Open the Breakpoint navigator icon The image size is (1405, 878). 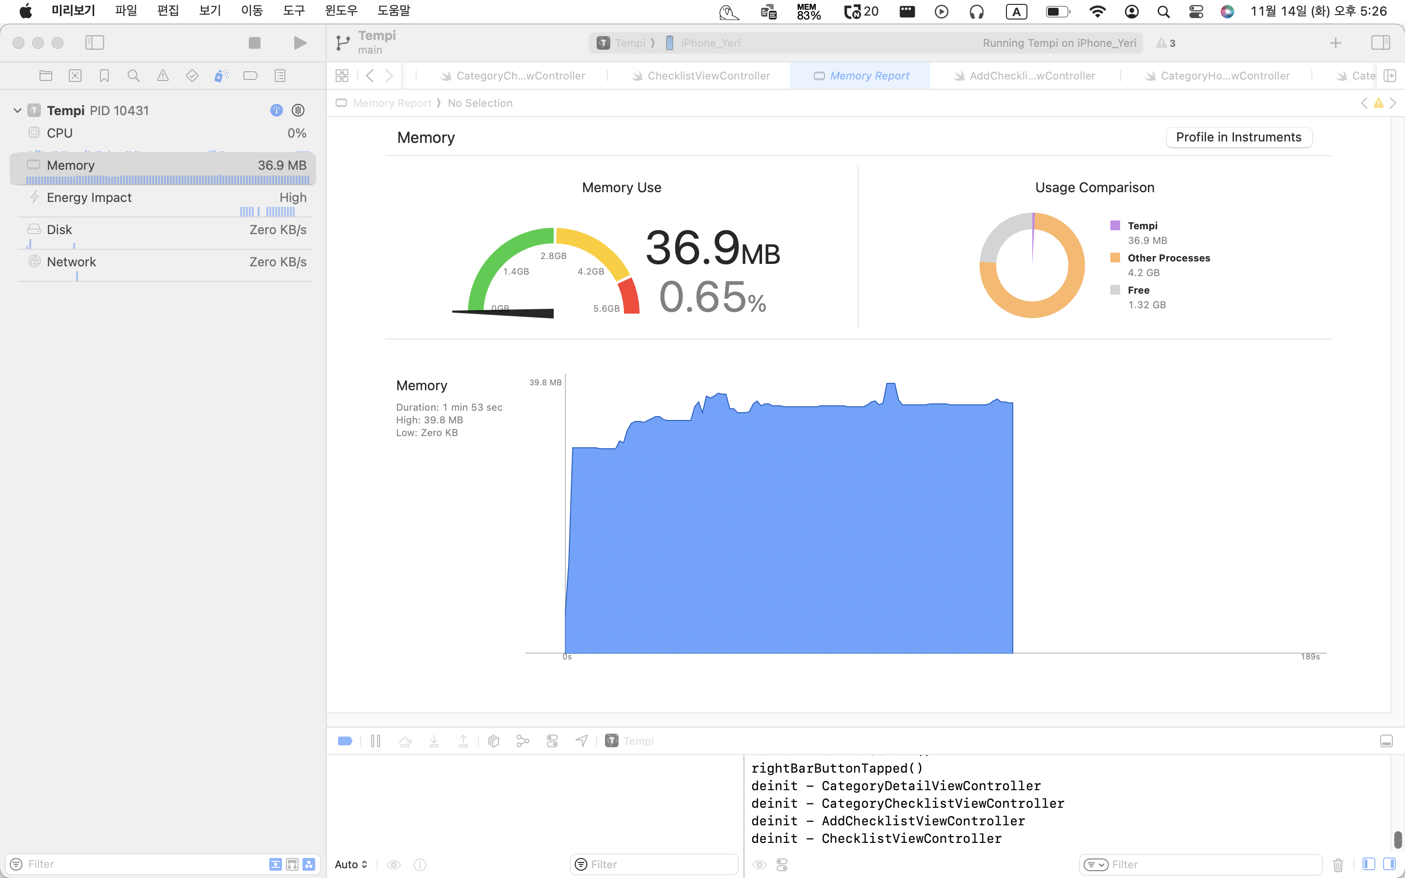(x=250, y=76)
